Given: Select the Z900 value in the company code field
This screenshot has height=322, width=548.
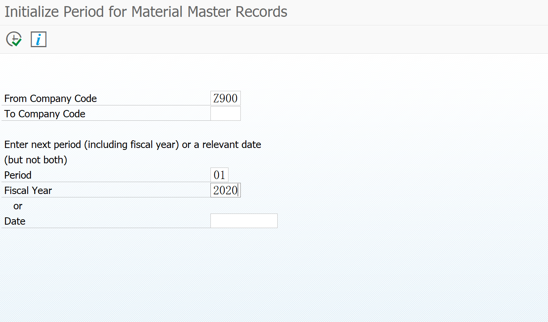Looking at the screenshot, I should click(225, 98).
